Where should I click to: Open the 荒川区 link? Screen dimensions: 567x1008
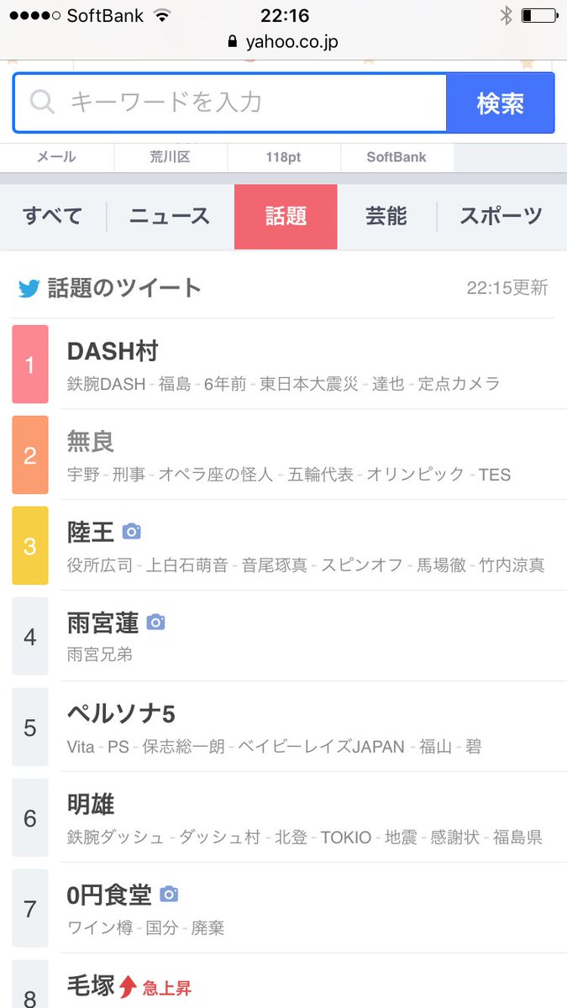170,157
